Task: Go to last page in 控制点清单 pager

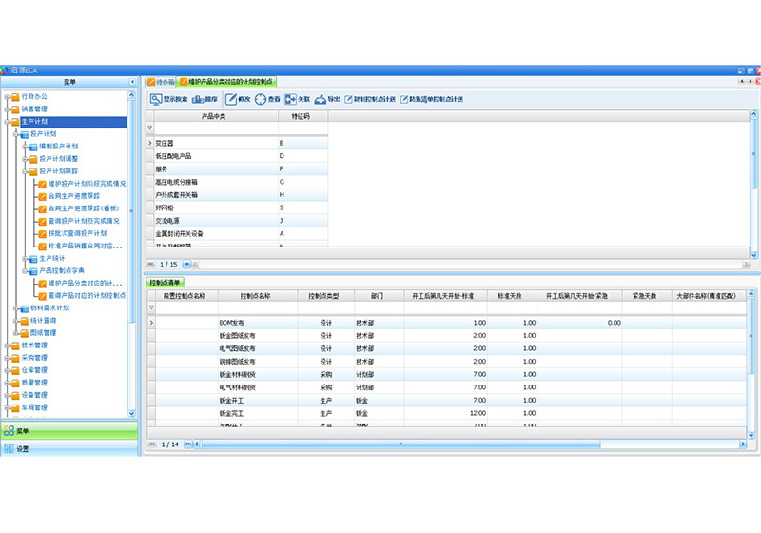Action: coord(187,444)
